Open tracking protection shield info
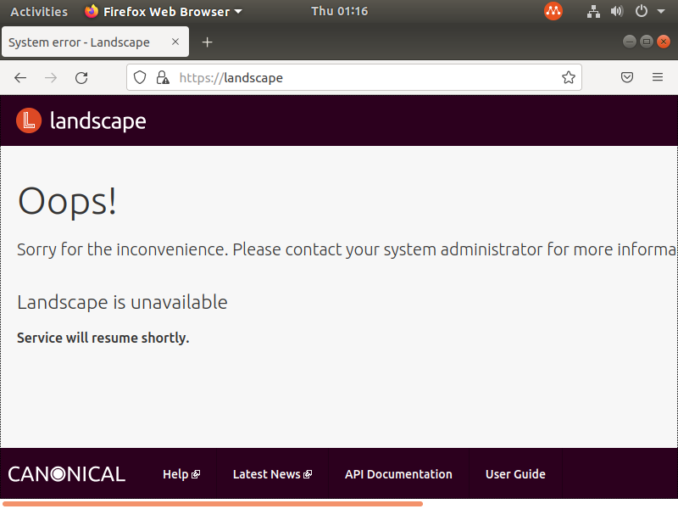This screenshot has width=678, height=509. (x=140, y=77)
